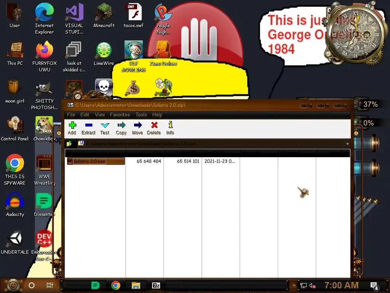This screenshot has height=293, width=390.
Task: Launch WWE Wrestling icon
Action: pyautogui.click(x=45, y=170)
